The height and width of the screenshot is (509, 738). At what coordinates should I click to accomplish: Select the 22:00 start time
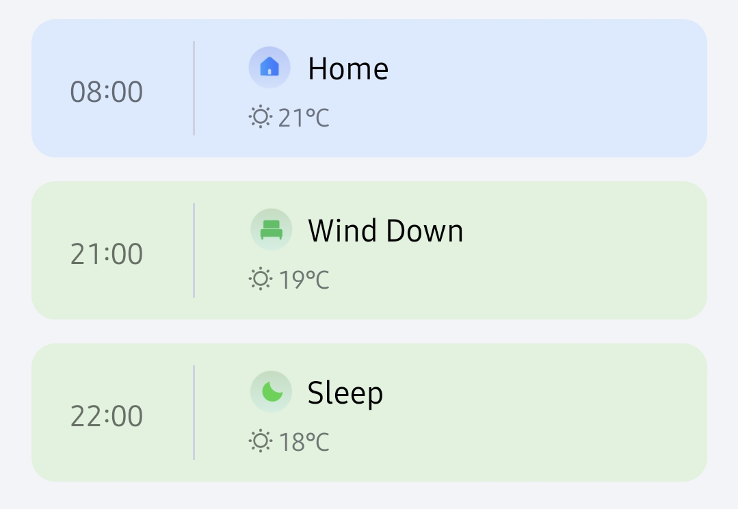(x=107, y=416)
